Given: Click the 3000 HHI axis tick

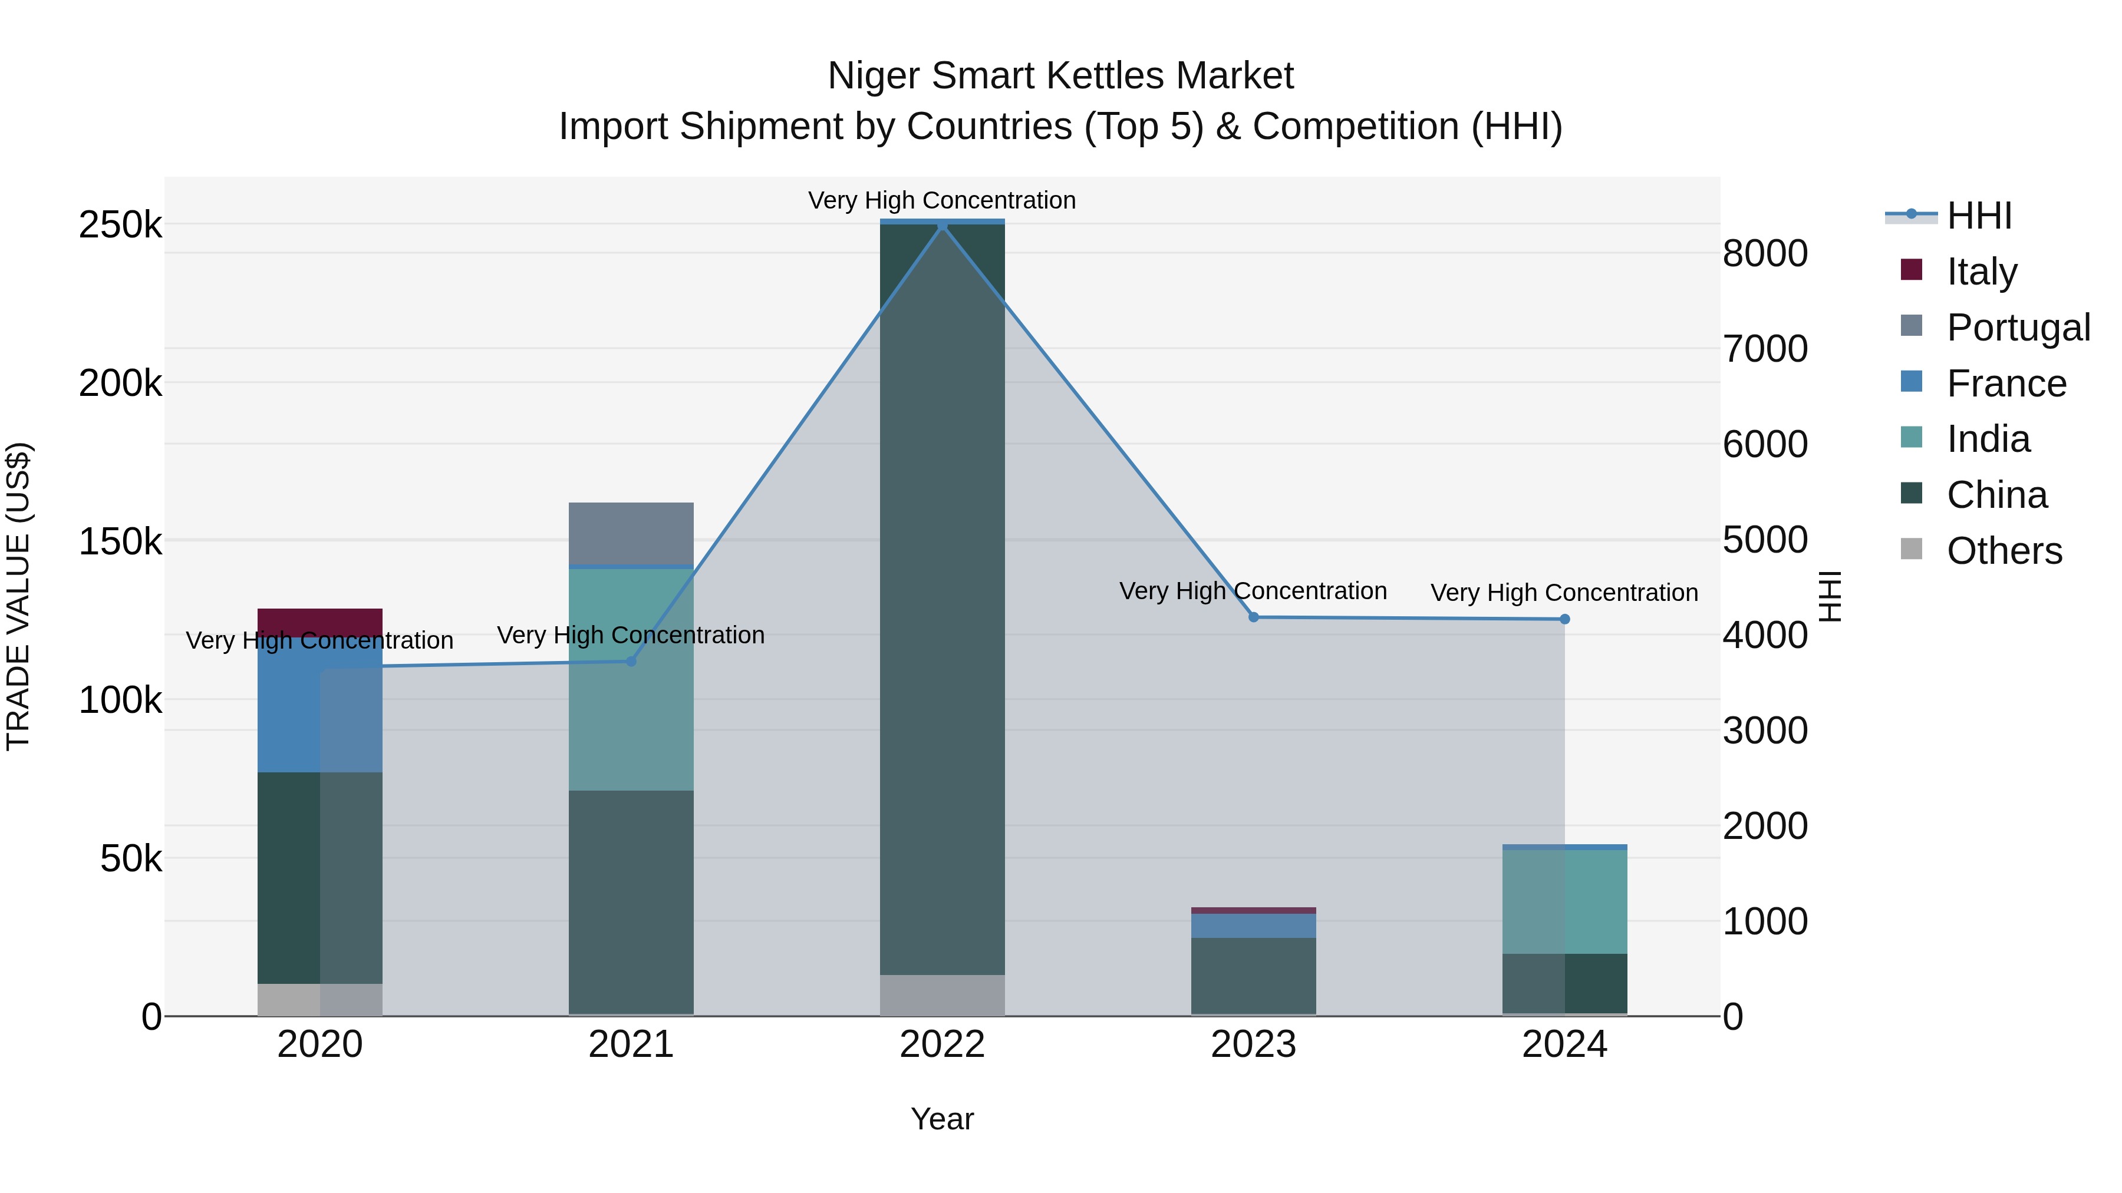Looking at the screenshot, I should point(1765,731).
